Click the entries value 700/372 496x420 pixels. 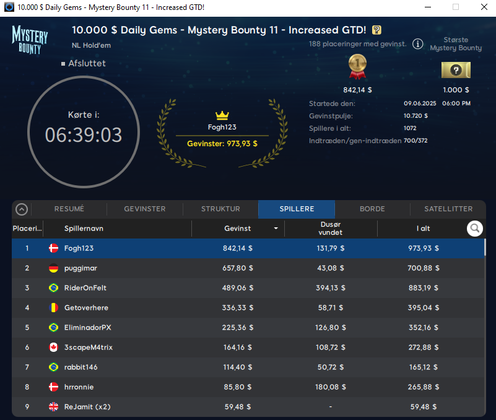click(416, 141)
